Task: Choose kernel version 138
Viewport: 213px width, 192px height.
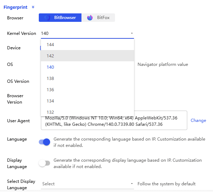Action: (87, 78)
